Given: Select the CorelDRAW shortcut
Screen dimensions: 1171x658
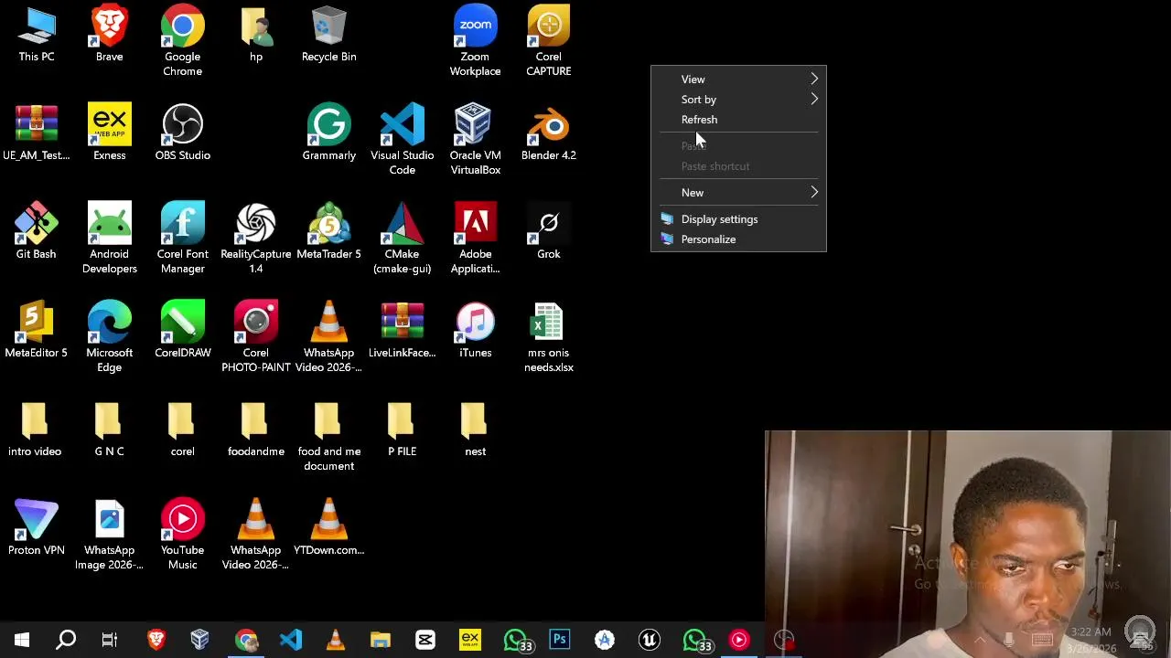Looking at the screenshot, I should (183, 331).
